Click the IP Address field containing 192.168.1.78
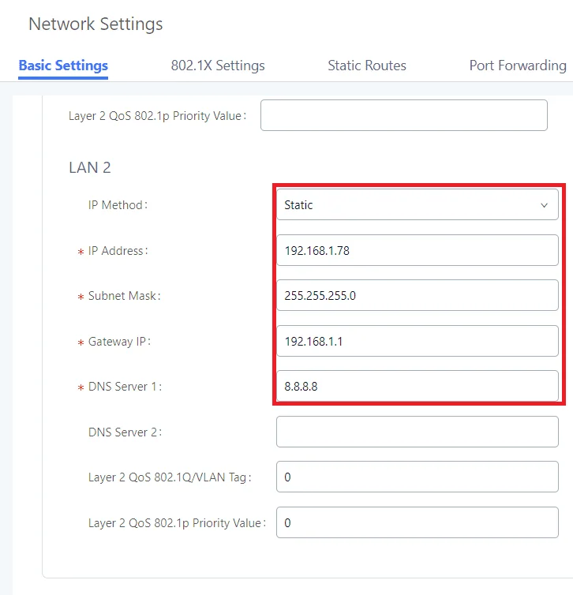This screenshot has width=573, height=595. [x=418, y=250]
